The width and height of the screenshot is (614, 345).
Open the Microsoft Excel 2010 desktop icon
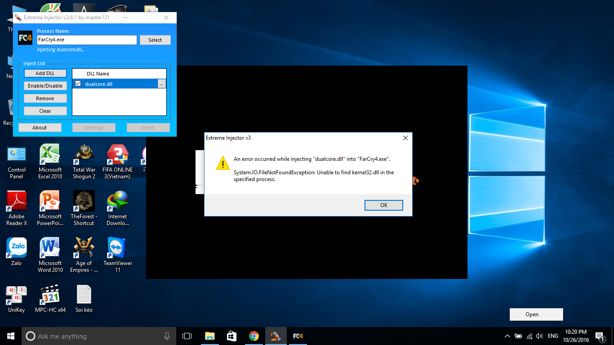[50, 162]
